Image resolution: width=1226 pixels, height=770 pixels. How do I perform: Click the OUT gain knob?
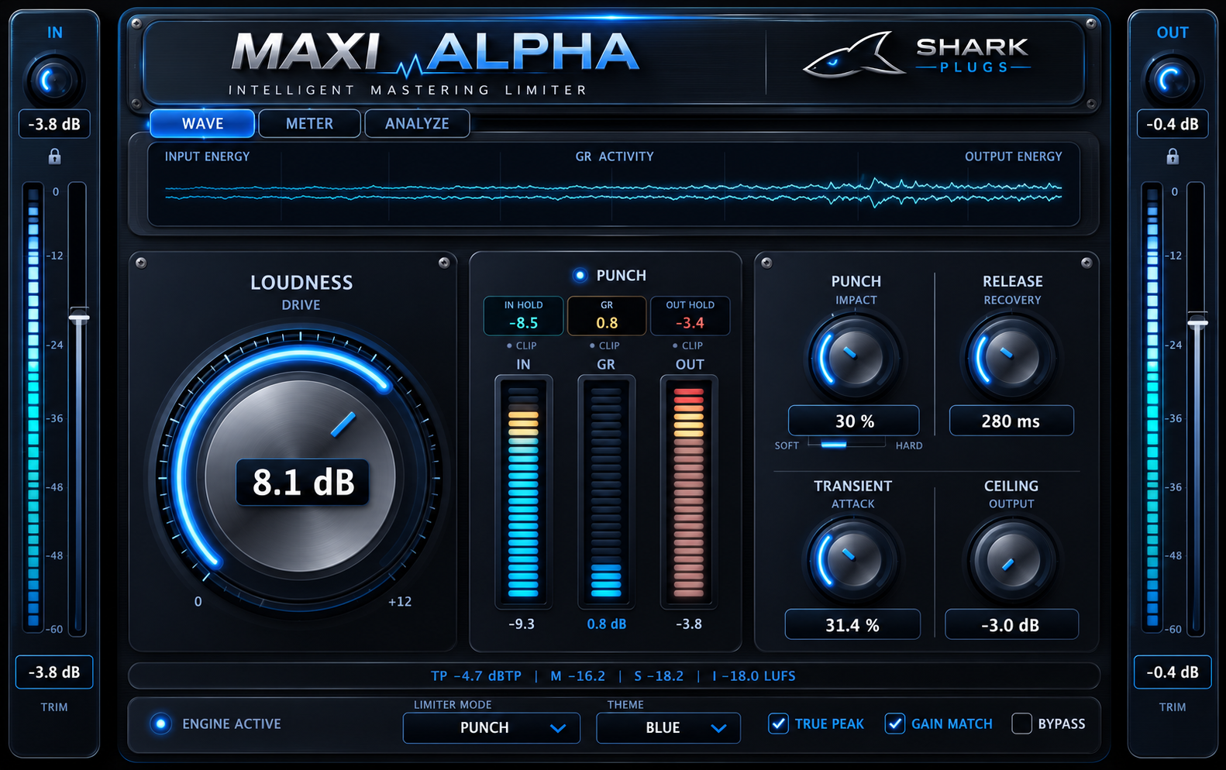tap(1172, 81)
